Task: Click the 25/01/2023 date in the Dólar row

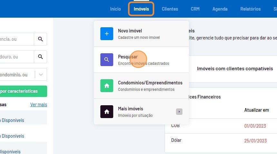Action: [255, 141]
